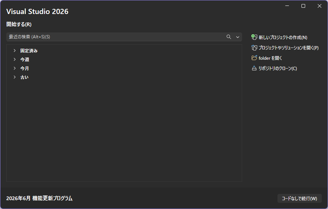The image size is (328, 209).
Task: Click the clone repository icon
Action: pyautogui.click(x=254, y=68)
